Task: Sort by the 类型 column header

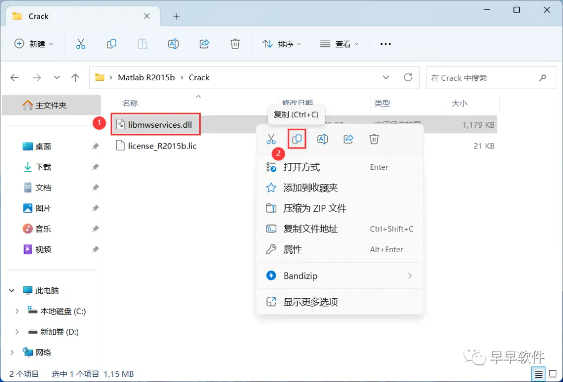Action: (382, 103)
